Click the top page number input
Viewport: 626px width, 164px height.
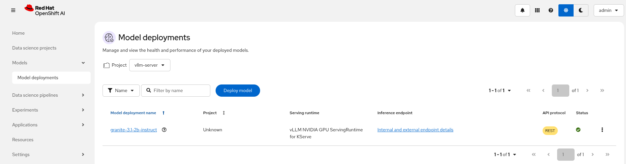[560, 90]
